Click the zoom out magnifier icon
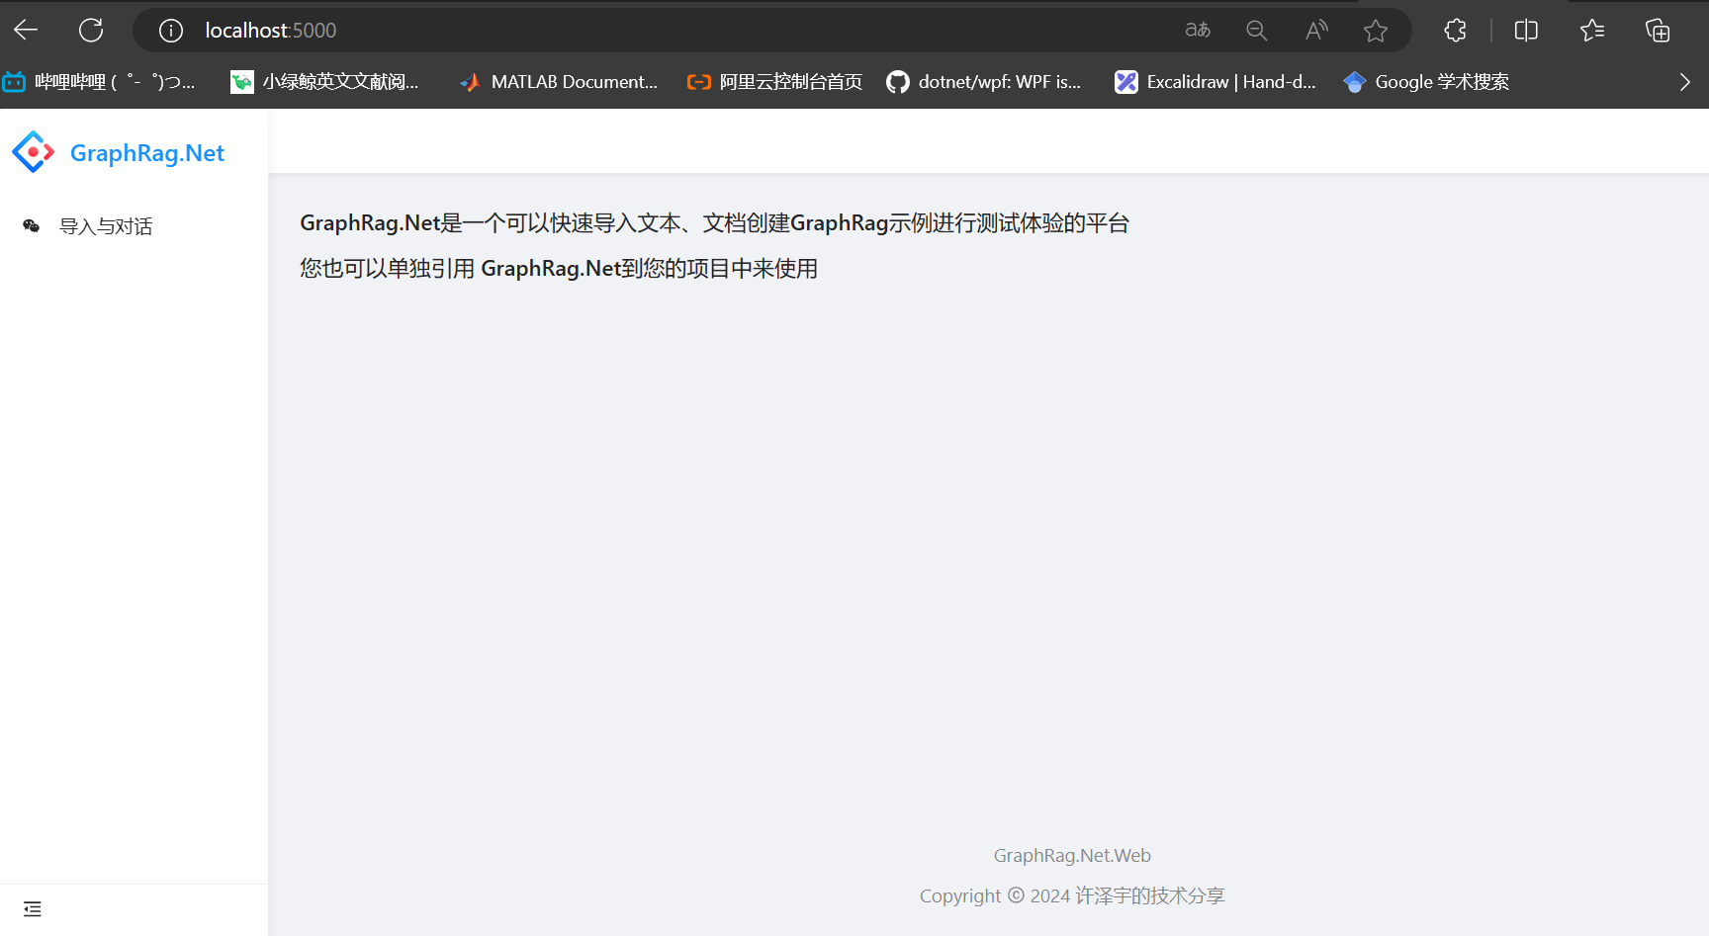Viewport: 1709px width, 936px height. (1257, 31)
